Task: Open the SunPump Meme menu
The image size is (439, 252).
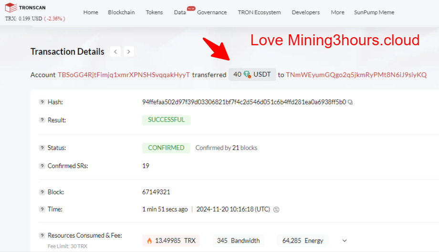Action: pos(374,12)
